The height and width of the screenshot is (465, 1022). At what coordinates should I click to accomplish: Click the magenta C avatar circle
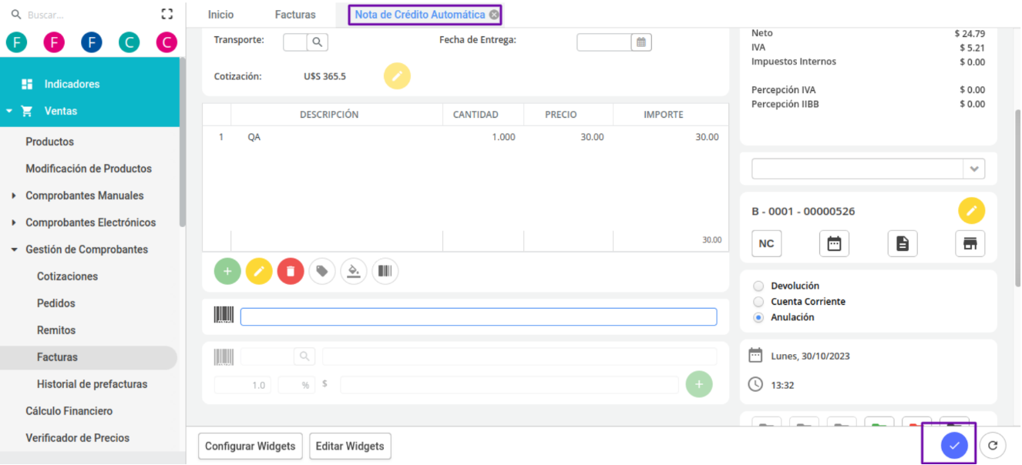click(x=166, y=42)
